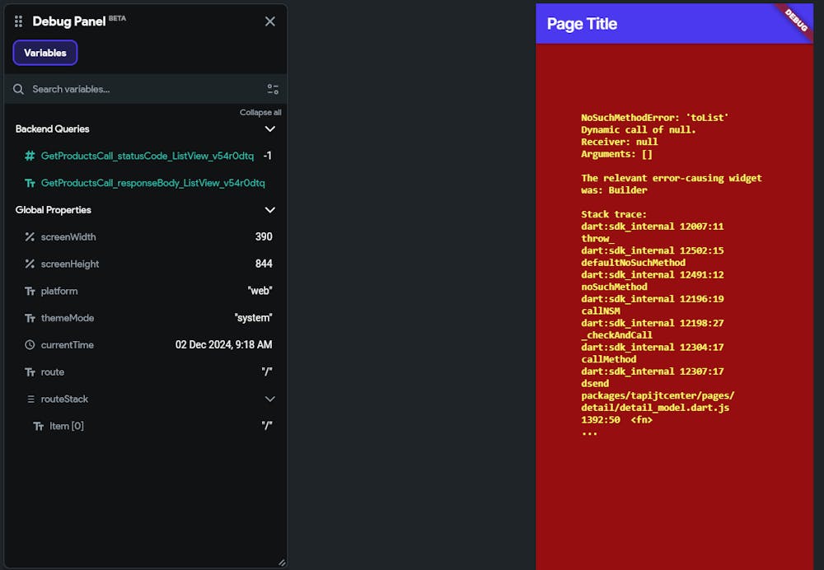Click the currentTime value 02 Dec 2024
The height and width of the screenshot is (570, 824).
tap(224, 345)
